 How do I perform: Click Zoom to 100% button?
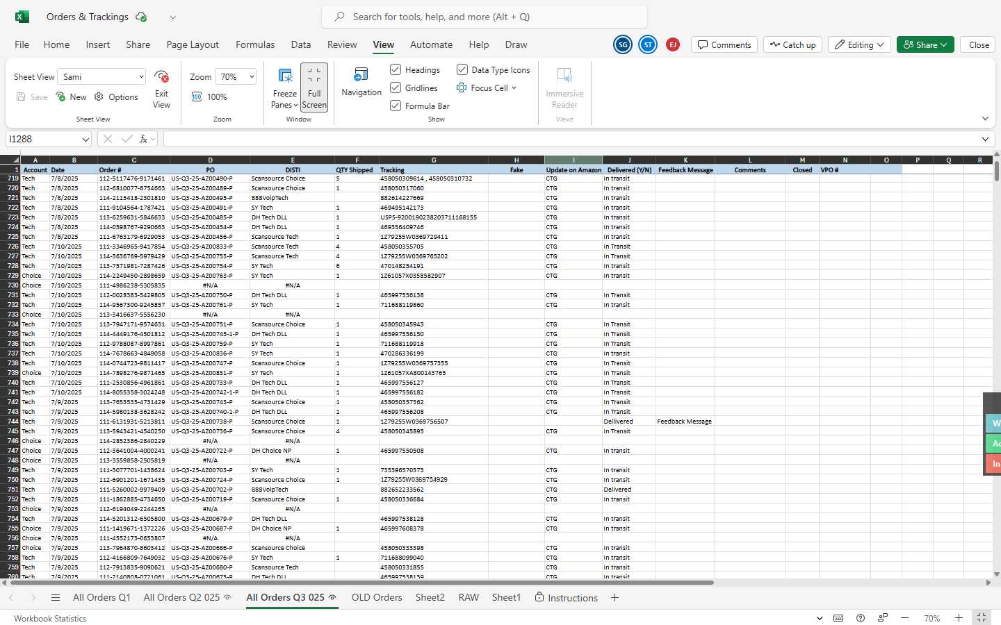pos(209,97)
